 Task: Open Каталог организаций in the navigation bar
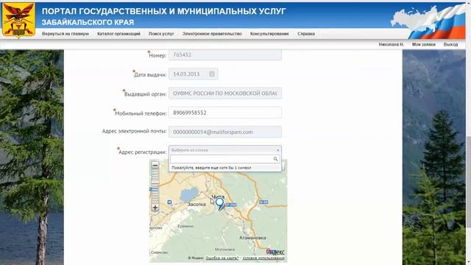tap(118, 34)
